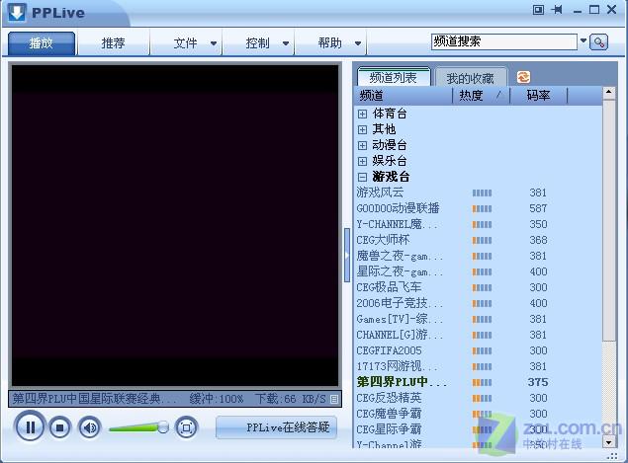Expand the 体育台 category
Viewport: 628px width, 463px height.
point(362,114)
